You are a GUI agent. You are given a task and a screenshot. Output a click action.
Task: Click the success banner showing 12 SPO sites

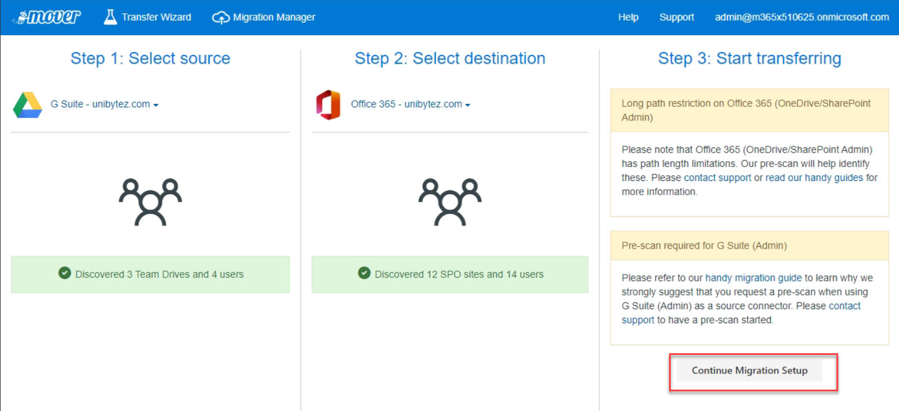450,275
